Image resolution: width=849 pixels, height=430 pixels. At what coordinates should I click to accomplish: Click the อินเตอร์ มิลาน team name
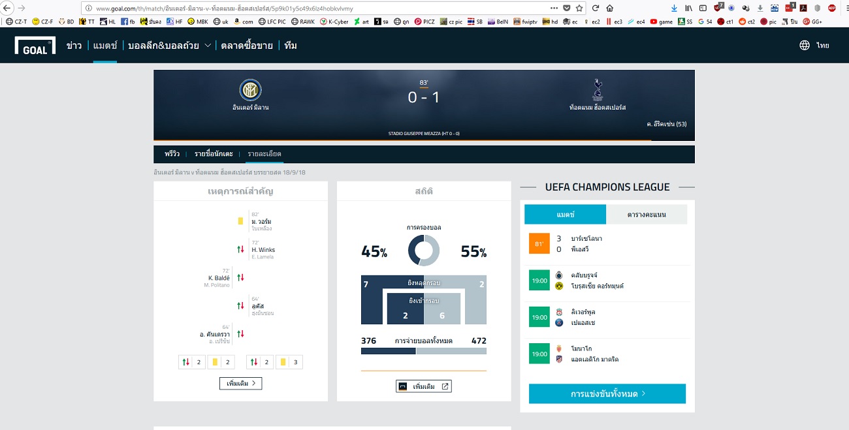pyautogui.click(x=250, y=107)
